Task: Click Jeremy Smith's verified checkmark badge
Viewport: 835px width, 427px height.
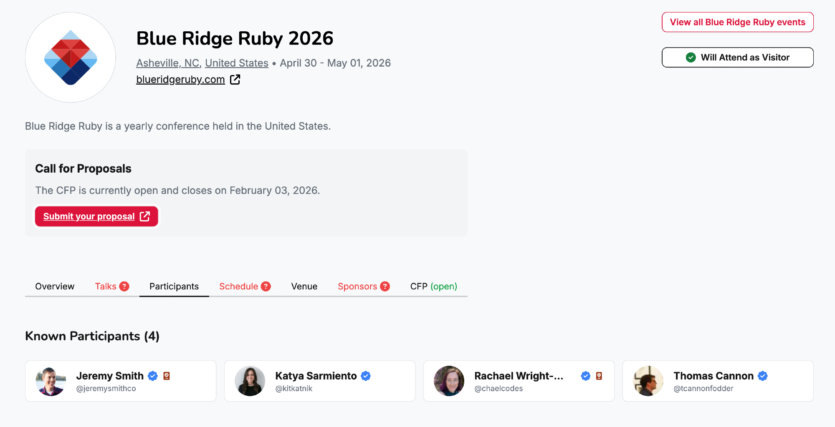Action: click(x=153, y=376)
